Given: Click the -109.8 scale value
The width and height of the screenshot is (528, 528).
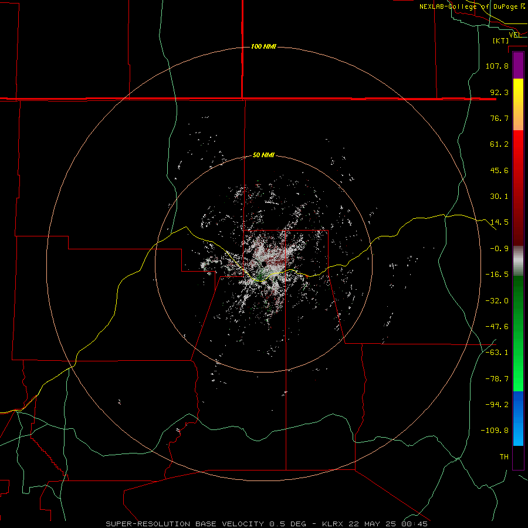Looking at the screenshot, I should tap(495, 431).
